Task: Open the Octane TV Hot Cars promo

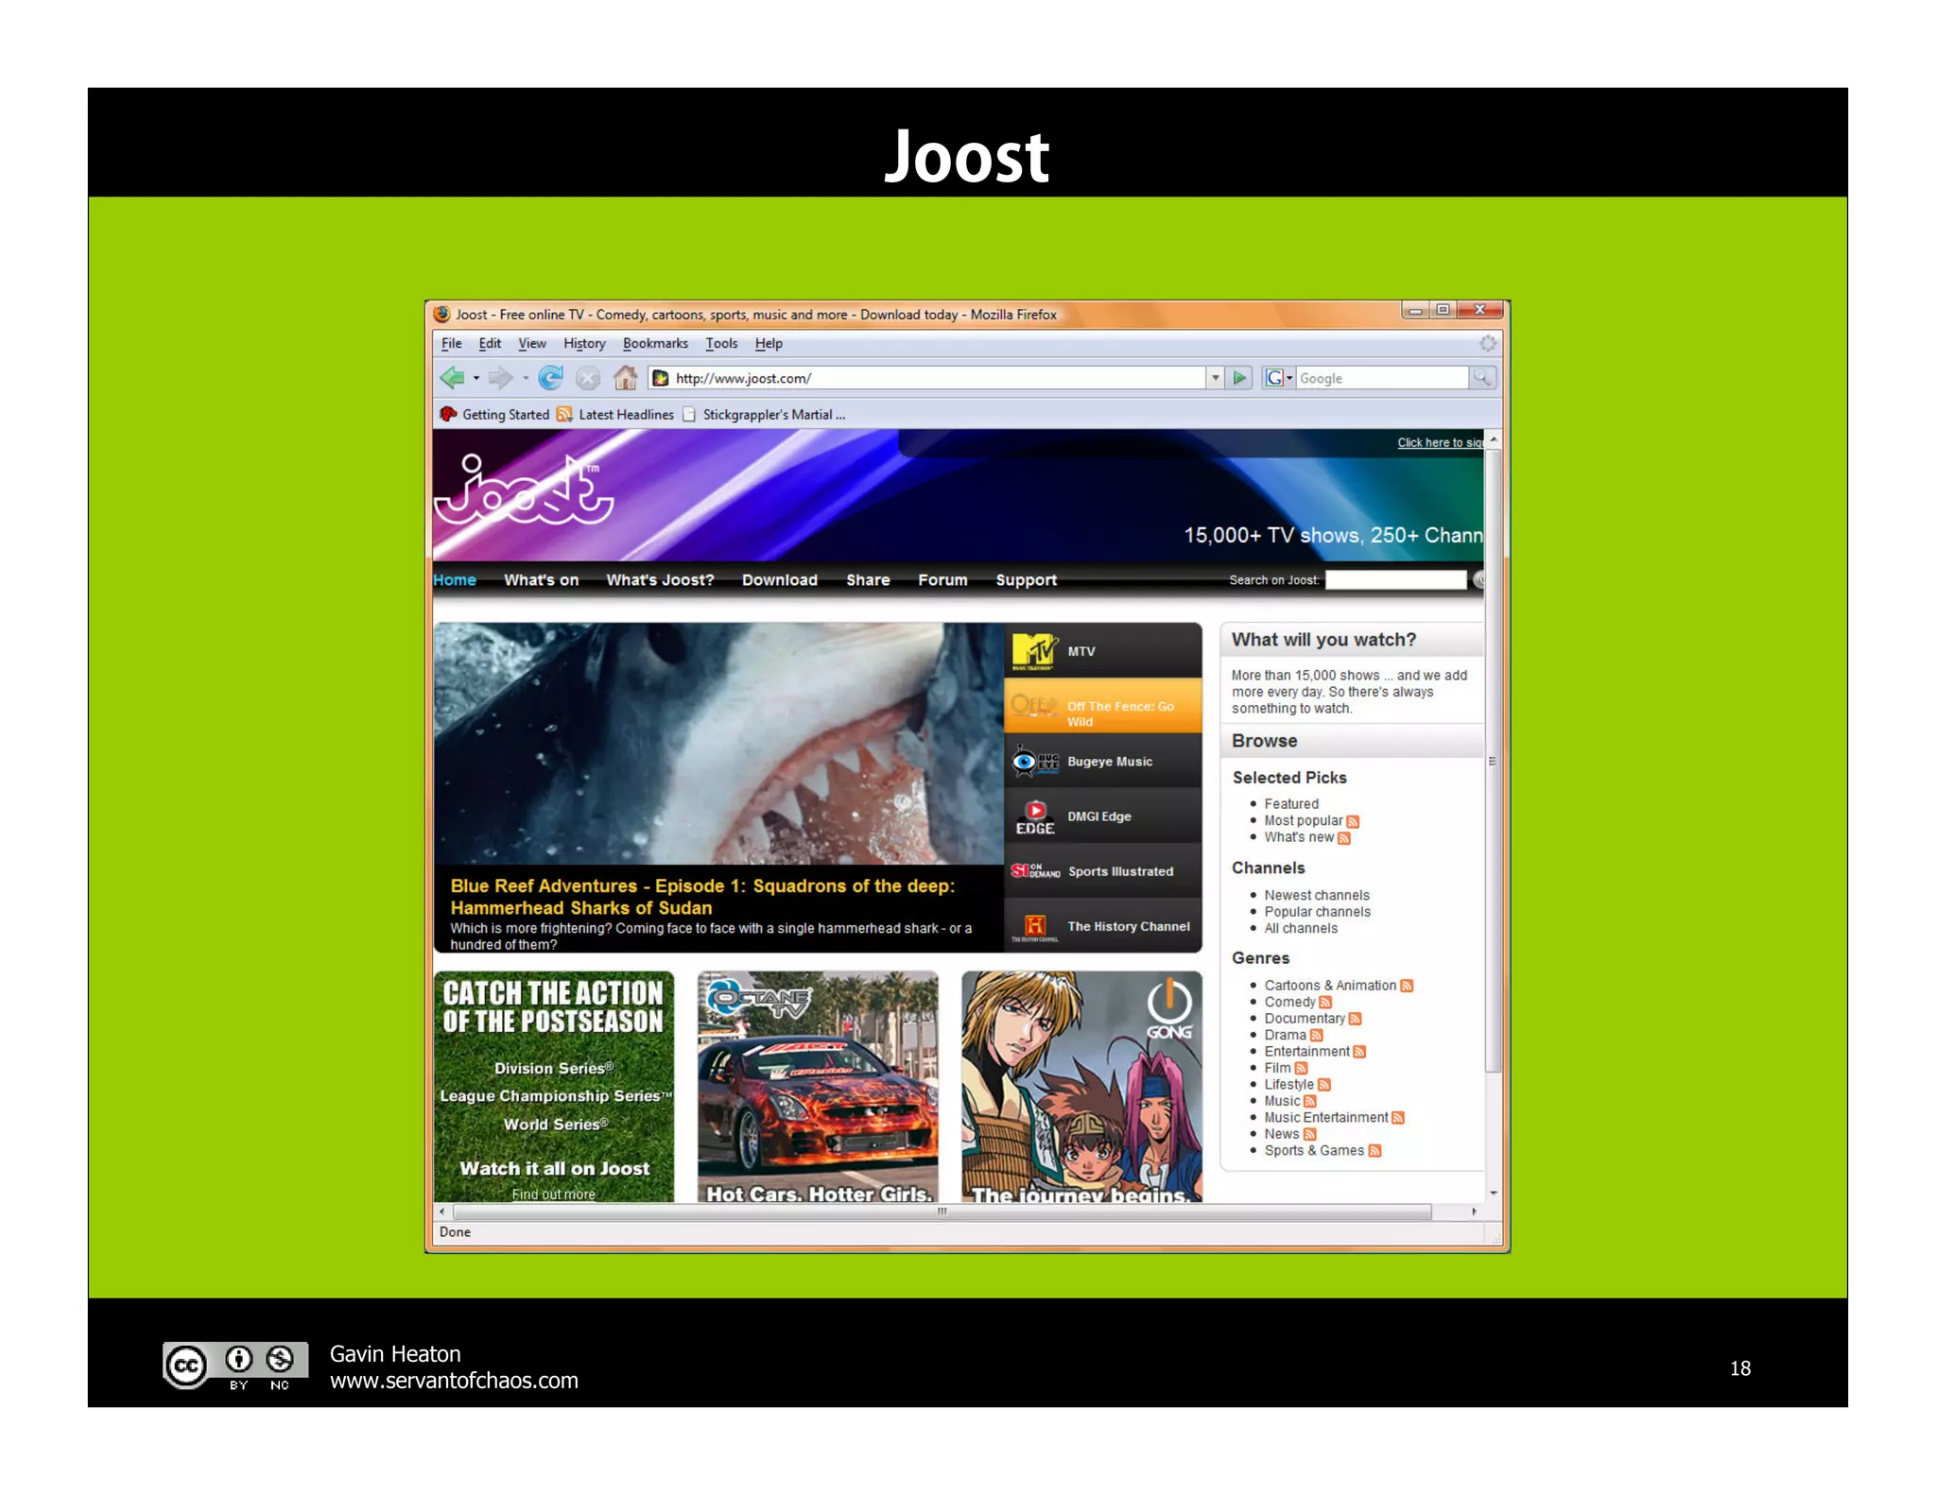Action: (x=818, y=1087)
